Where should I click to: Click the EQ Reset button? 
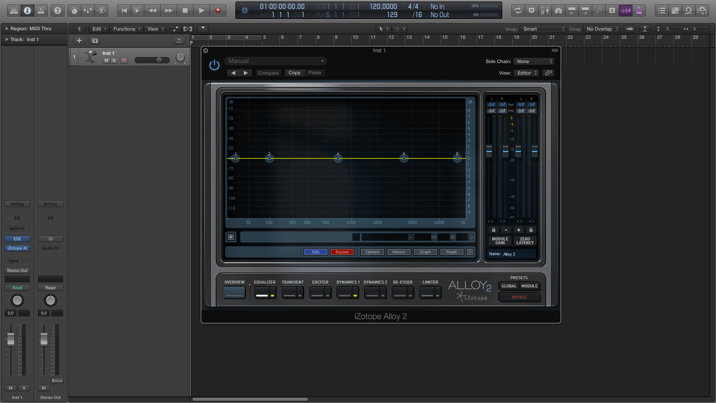point(452,252)
